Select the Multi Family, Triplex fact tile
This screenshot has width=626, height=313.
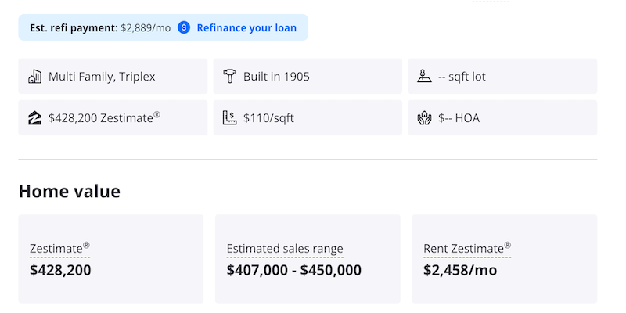(113, 76)
